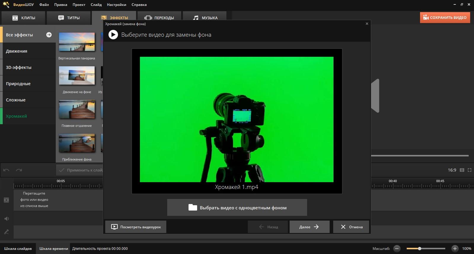Click the undo arrow icon
The height and width of the screenshot is (254, 474).
[6, 170]
